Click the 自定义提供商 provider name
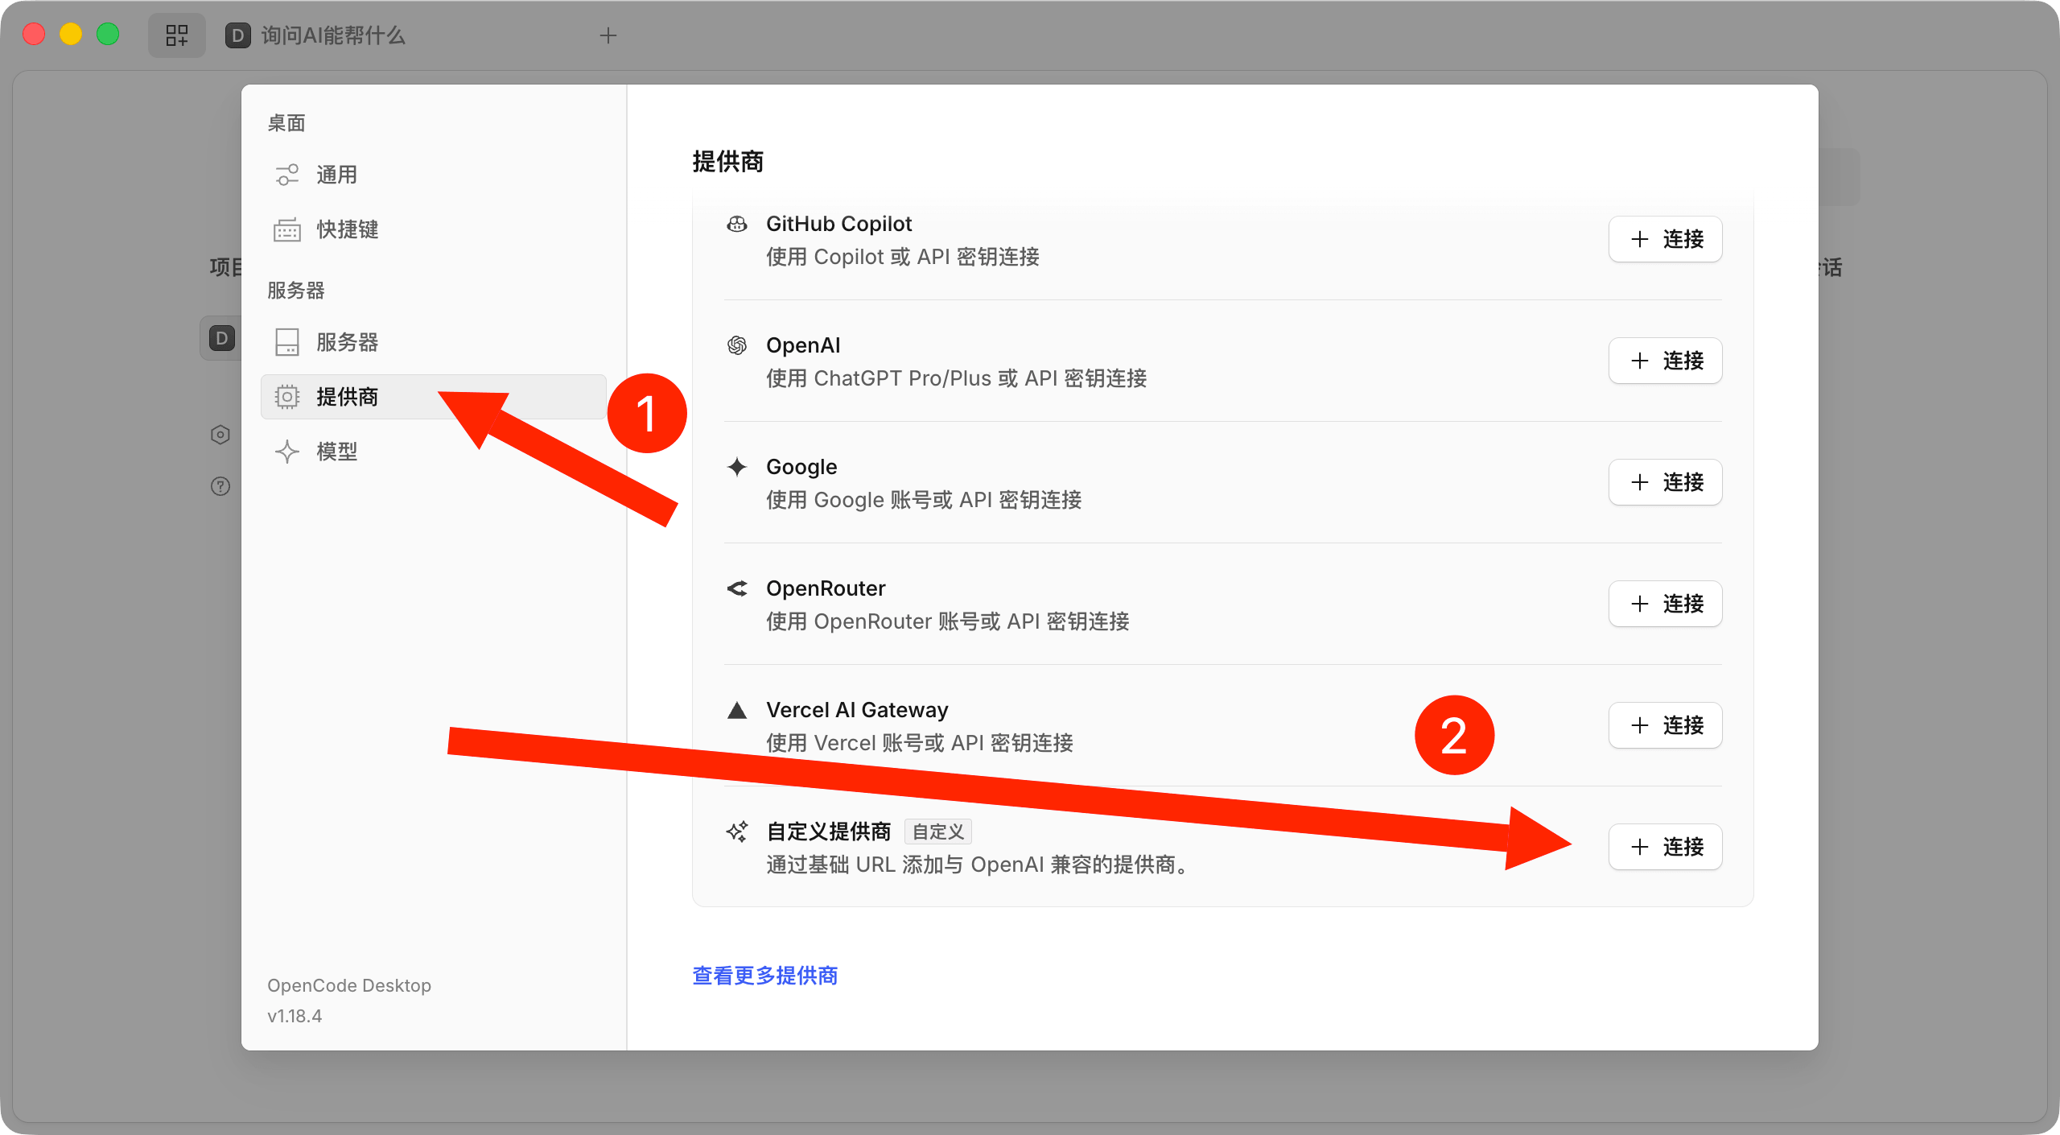2060x1135 pixels. [x=829, y=832]
